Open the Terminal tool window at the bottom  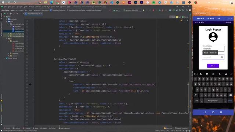click(x=26, y=128)
